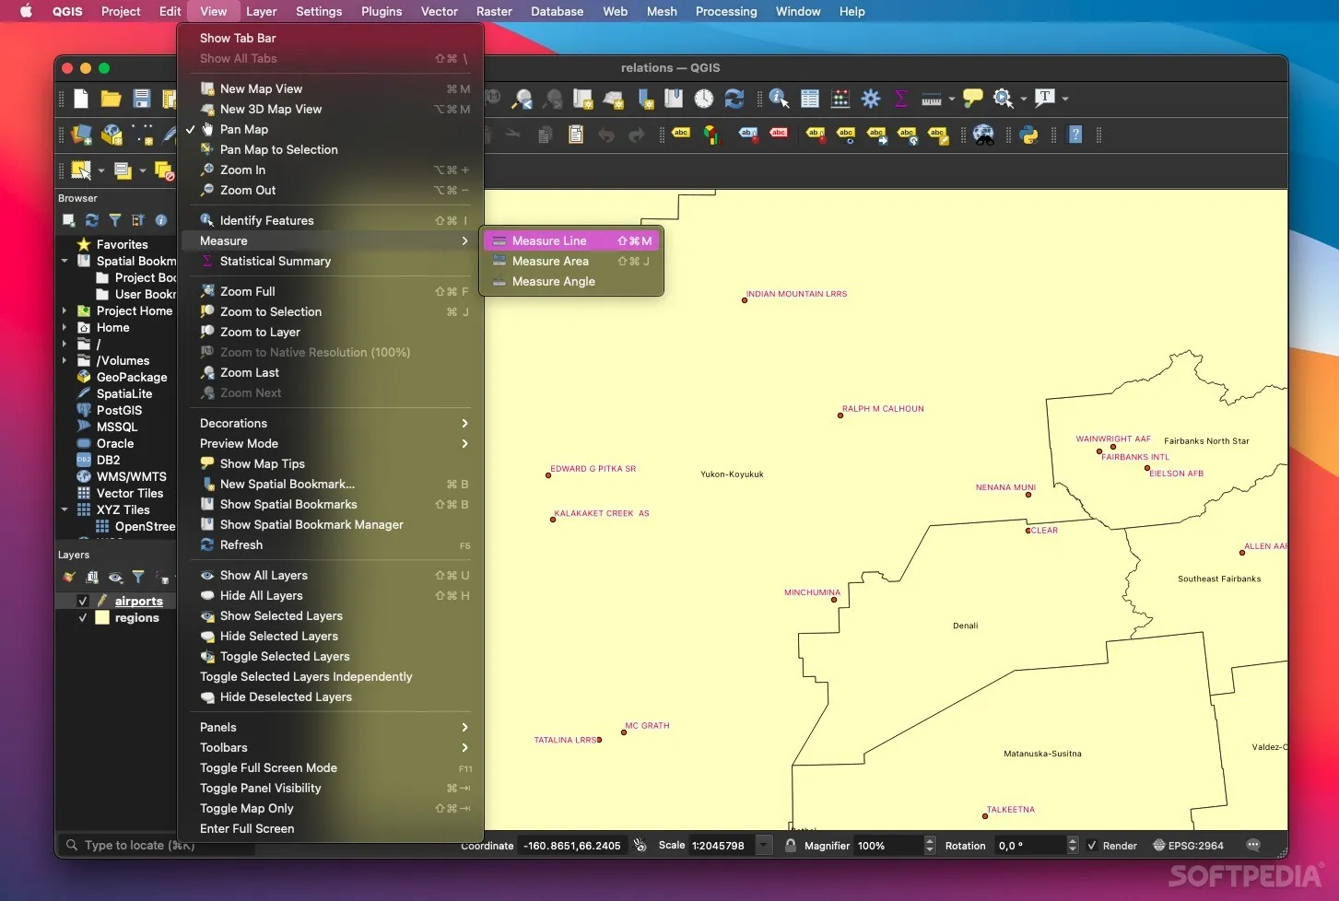This screenshot has height=901, width=1339.
Task: Collapse the XYZ Tiles tree arrow
Action: click(x=65, y=509)
